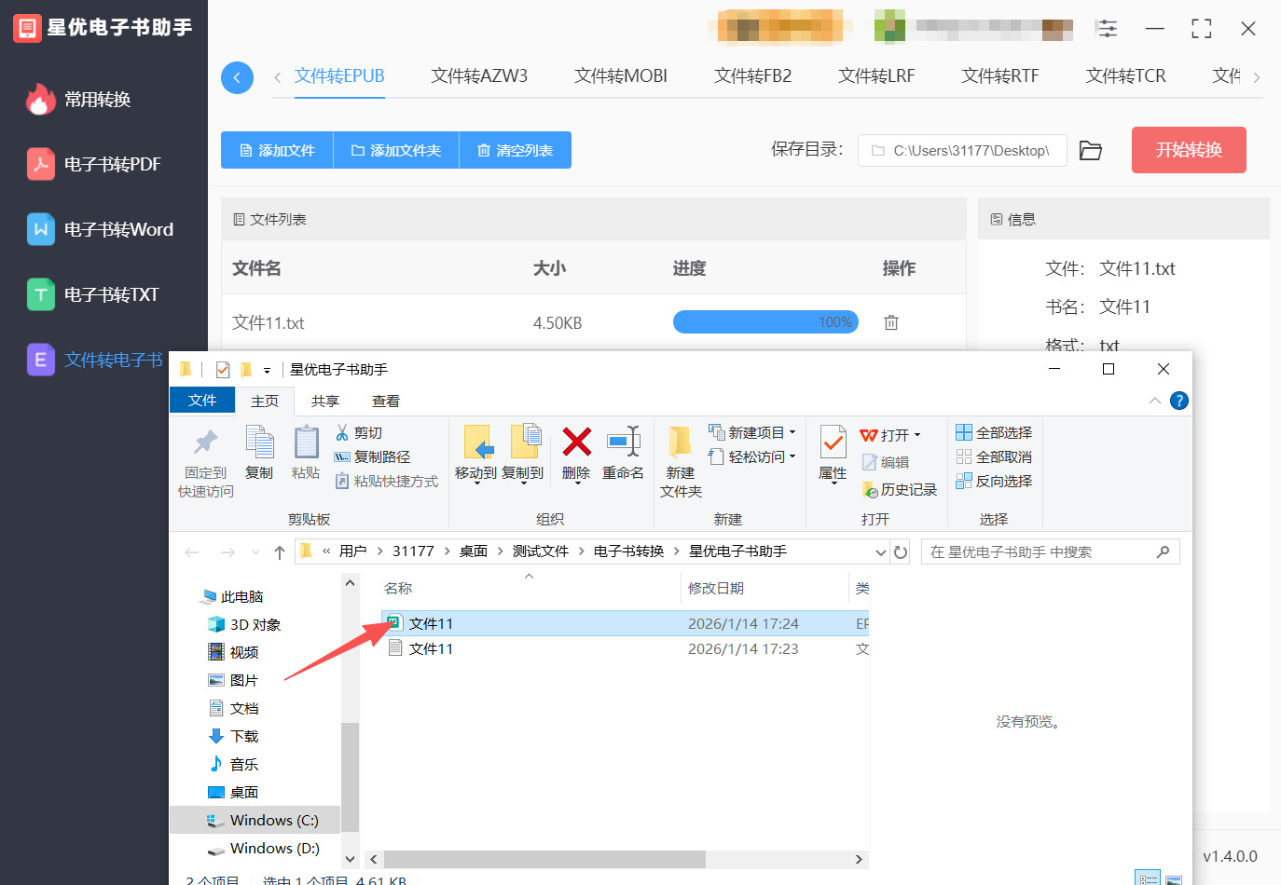Sort files by the 修改日期 column header
Image resolution: width=1281 pixels, height=885 pixels.
click(716, 589)
